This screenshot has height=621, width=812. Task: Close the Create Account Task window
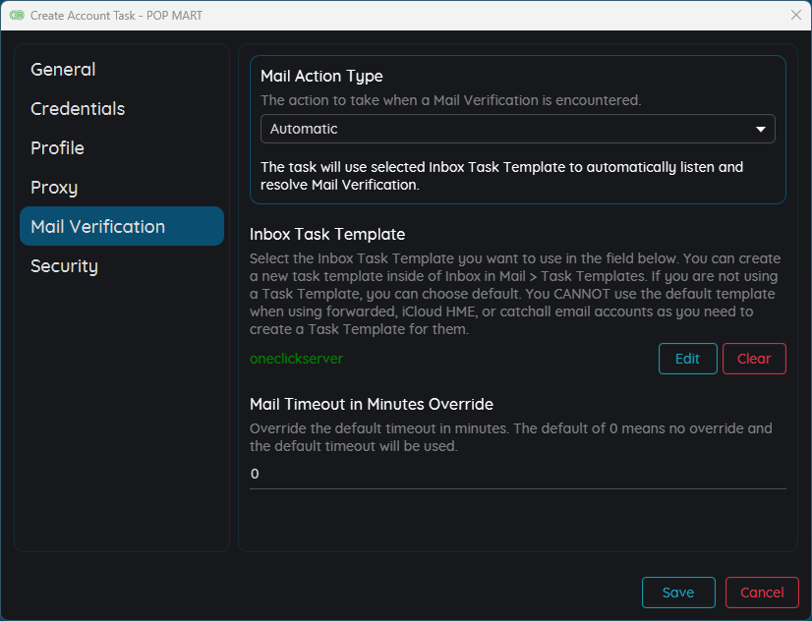tap(796, 15)
